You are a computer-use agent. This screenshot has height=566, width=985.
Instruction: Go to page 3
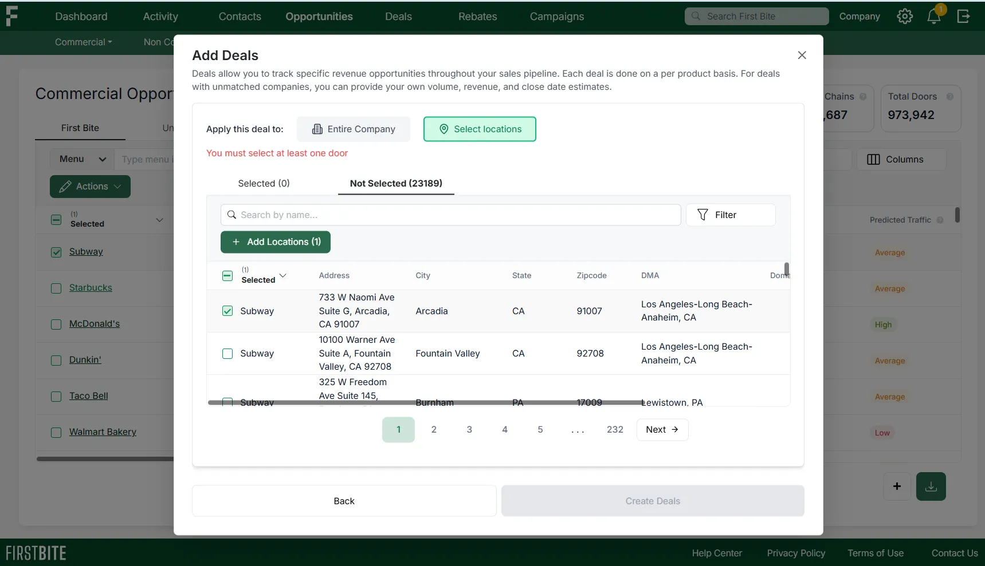(469, 430)
